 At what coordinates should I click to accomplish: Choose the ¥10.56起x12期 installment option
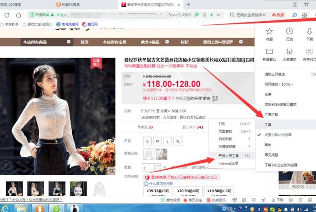[x=219, y=191]
